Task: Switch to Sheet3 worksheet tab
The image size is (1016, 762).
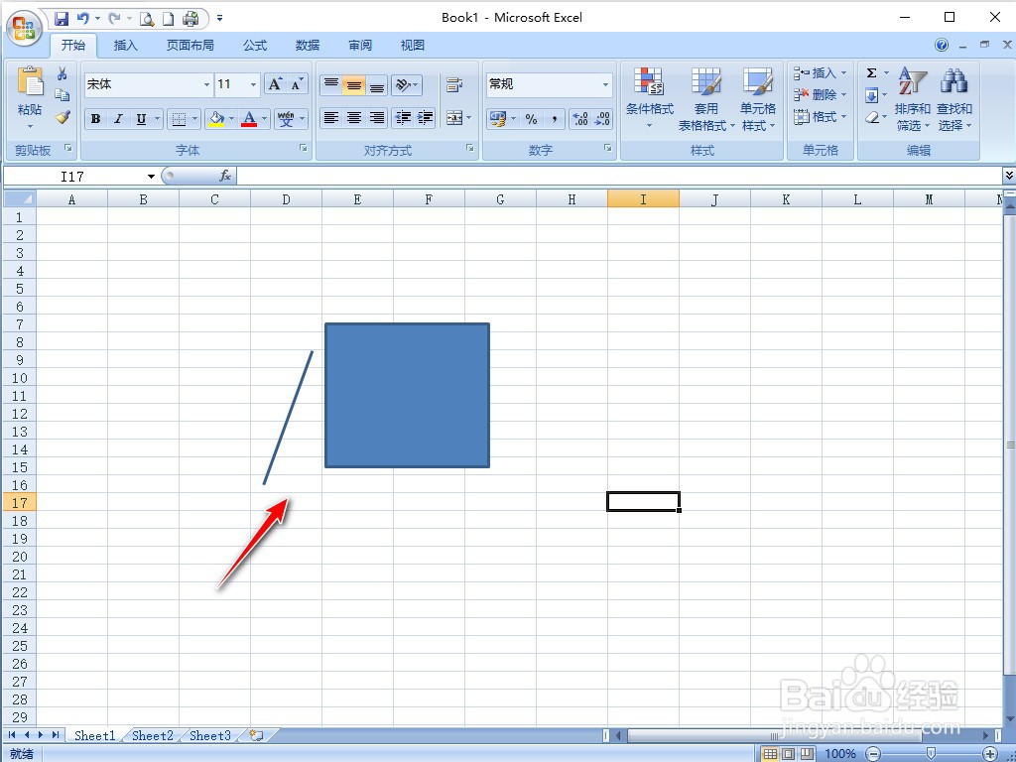Action: tap(210, 735)
